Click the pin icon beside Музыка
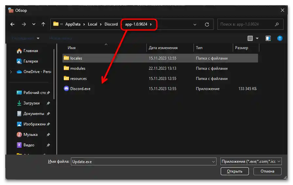Viewport: 293px width, 185px height. click(48, 135)
